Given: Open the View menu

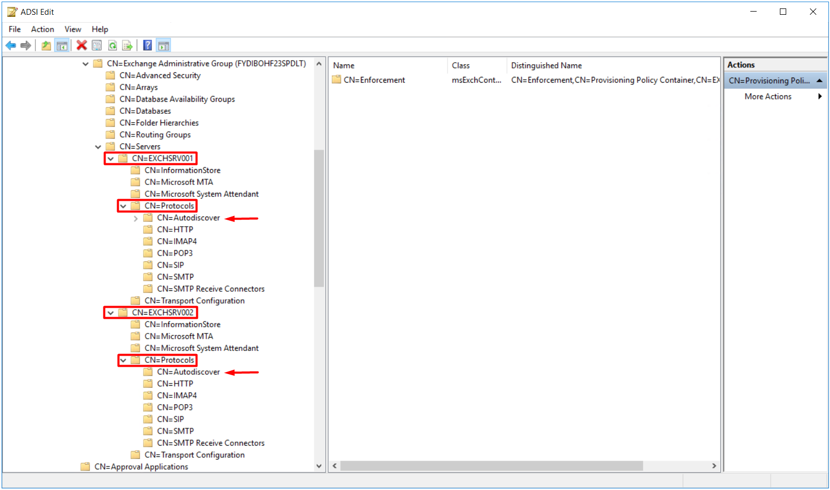Looking at the screenshot, I should (x=73, y=29).
